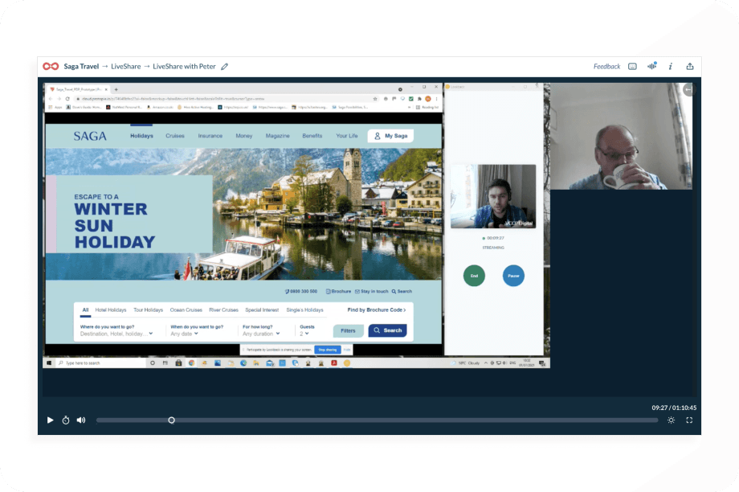Open the Money nav item

[244, 136]
